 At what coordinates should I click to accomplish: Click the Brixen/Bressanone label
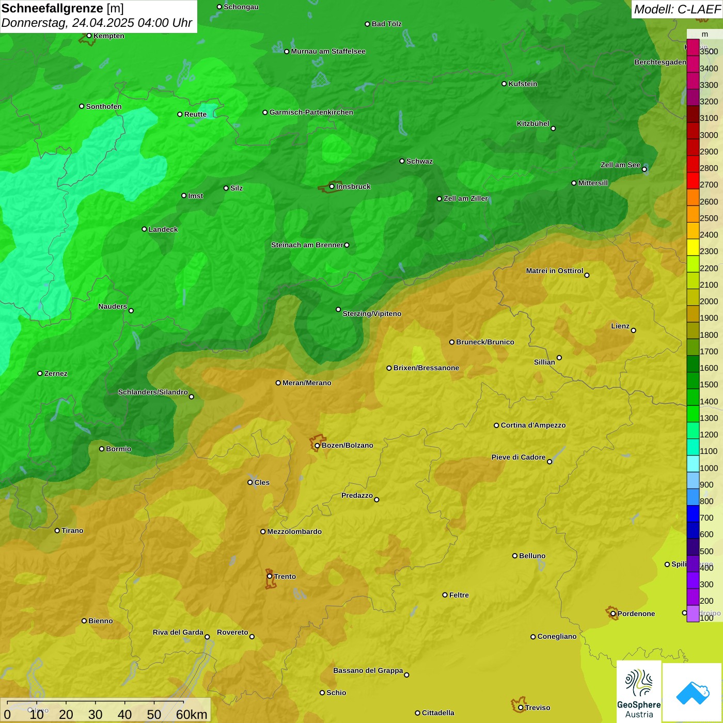pyautogui.click(x=426, y=368)
